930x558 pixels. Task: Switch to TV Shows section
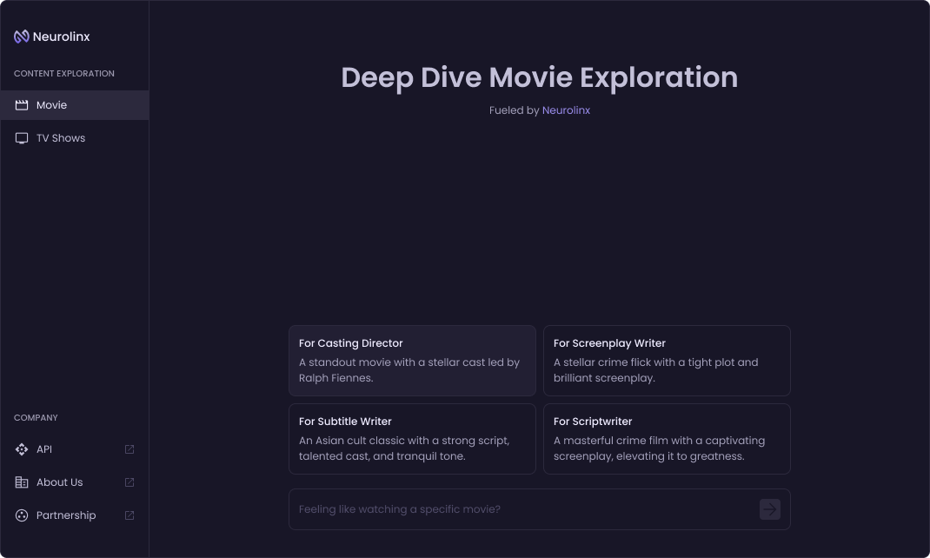click(61, 138)
